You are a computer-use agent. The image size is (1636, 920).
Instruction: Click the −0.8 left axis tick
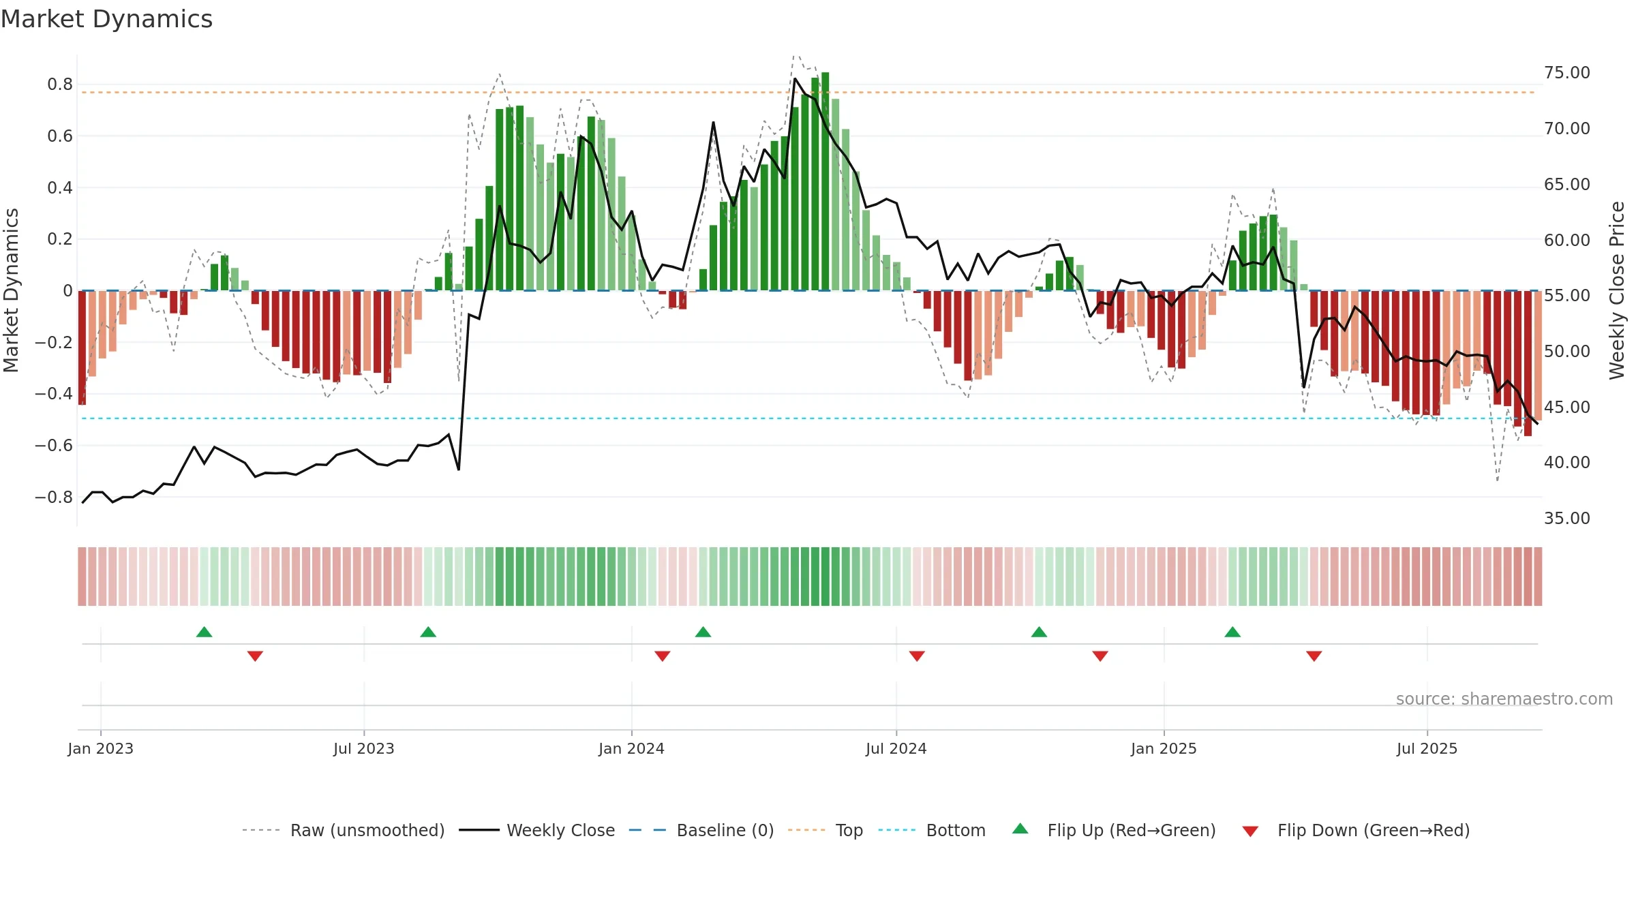[54, 497]
